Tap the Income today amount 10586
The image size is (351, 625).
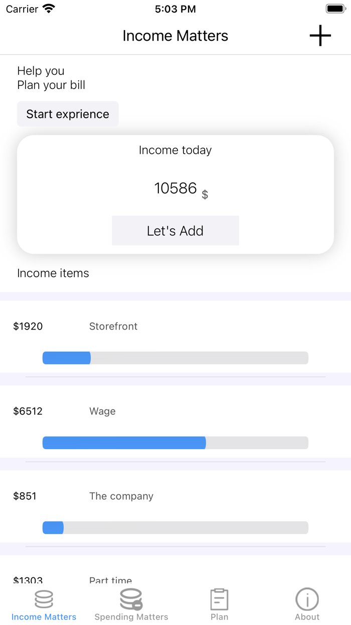click(x=175, y=188)
